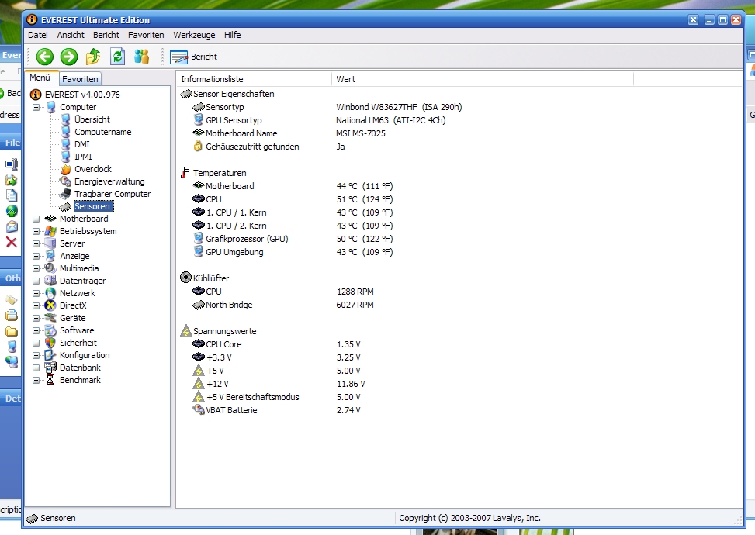The width and height of the screenshot is (755, 535).
Task: Expand the Multimedia tree node
Action: coord(36,268)
